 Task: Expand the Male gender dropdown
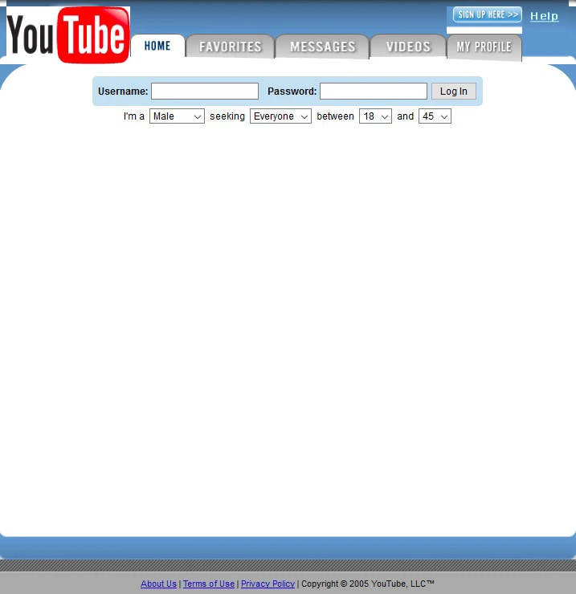point(177,116)
